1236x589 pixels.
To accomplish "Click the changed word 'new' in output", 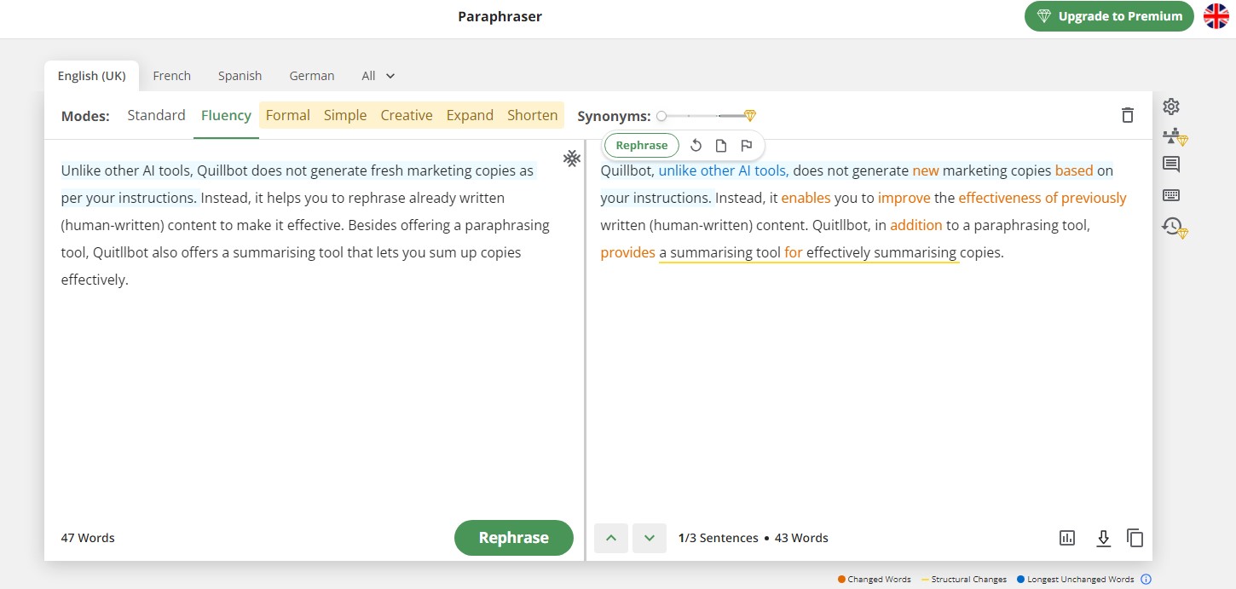I will [x=926, y=170].
